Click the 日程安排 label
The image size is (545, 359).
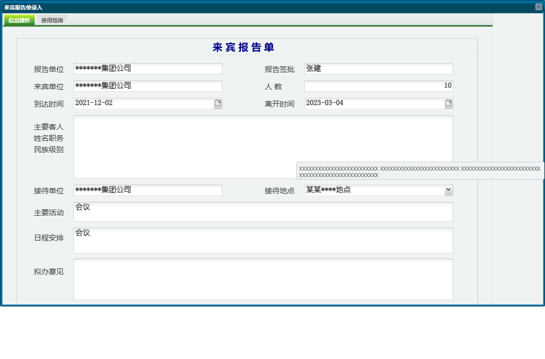point(49,238)
